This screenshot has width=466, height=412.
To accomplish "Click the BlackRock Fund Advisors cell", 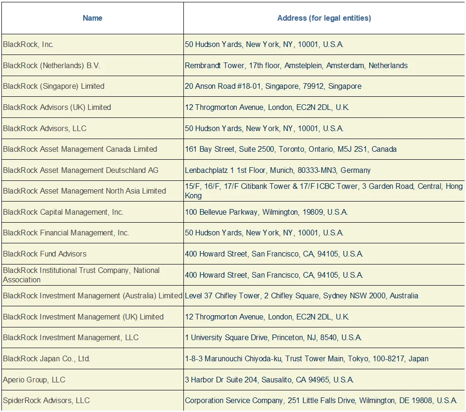I will pos(93,254).
